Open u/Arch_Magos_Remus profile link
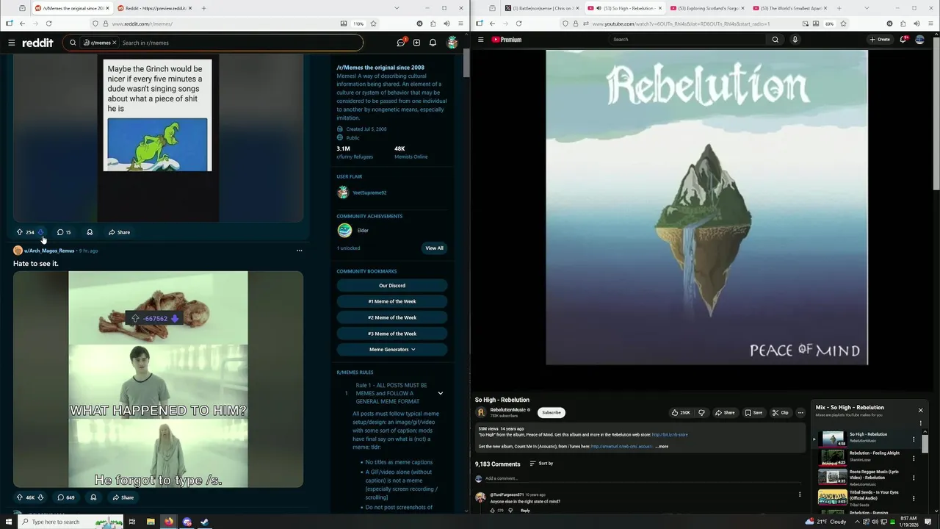Viewport: 940px width, 529px height. [x=49, y=251]
